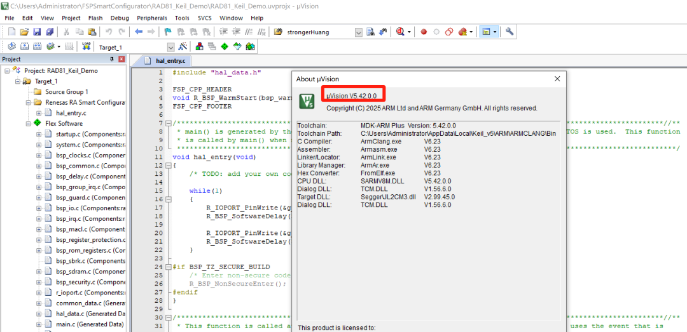Paste from clipboard using toolbar icon

[92, 32]
